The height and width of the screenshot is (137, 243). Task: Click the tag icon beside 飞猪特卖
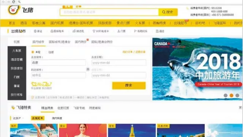(13, 107)
